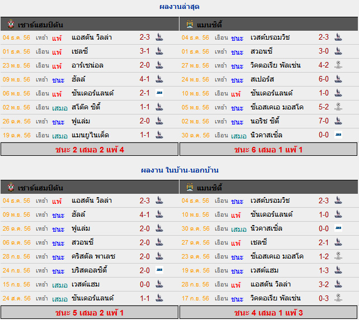
Task: Click the Champions League icon in the วิคตอเรีย พัลเซ่น 4-2 row
Action: tap(338, 65)
